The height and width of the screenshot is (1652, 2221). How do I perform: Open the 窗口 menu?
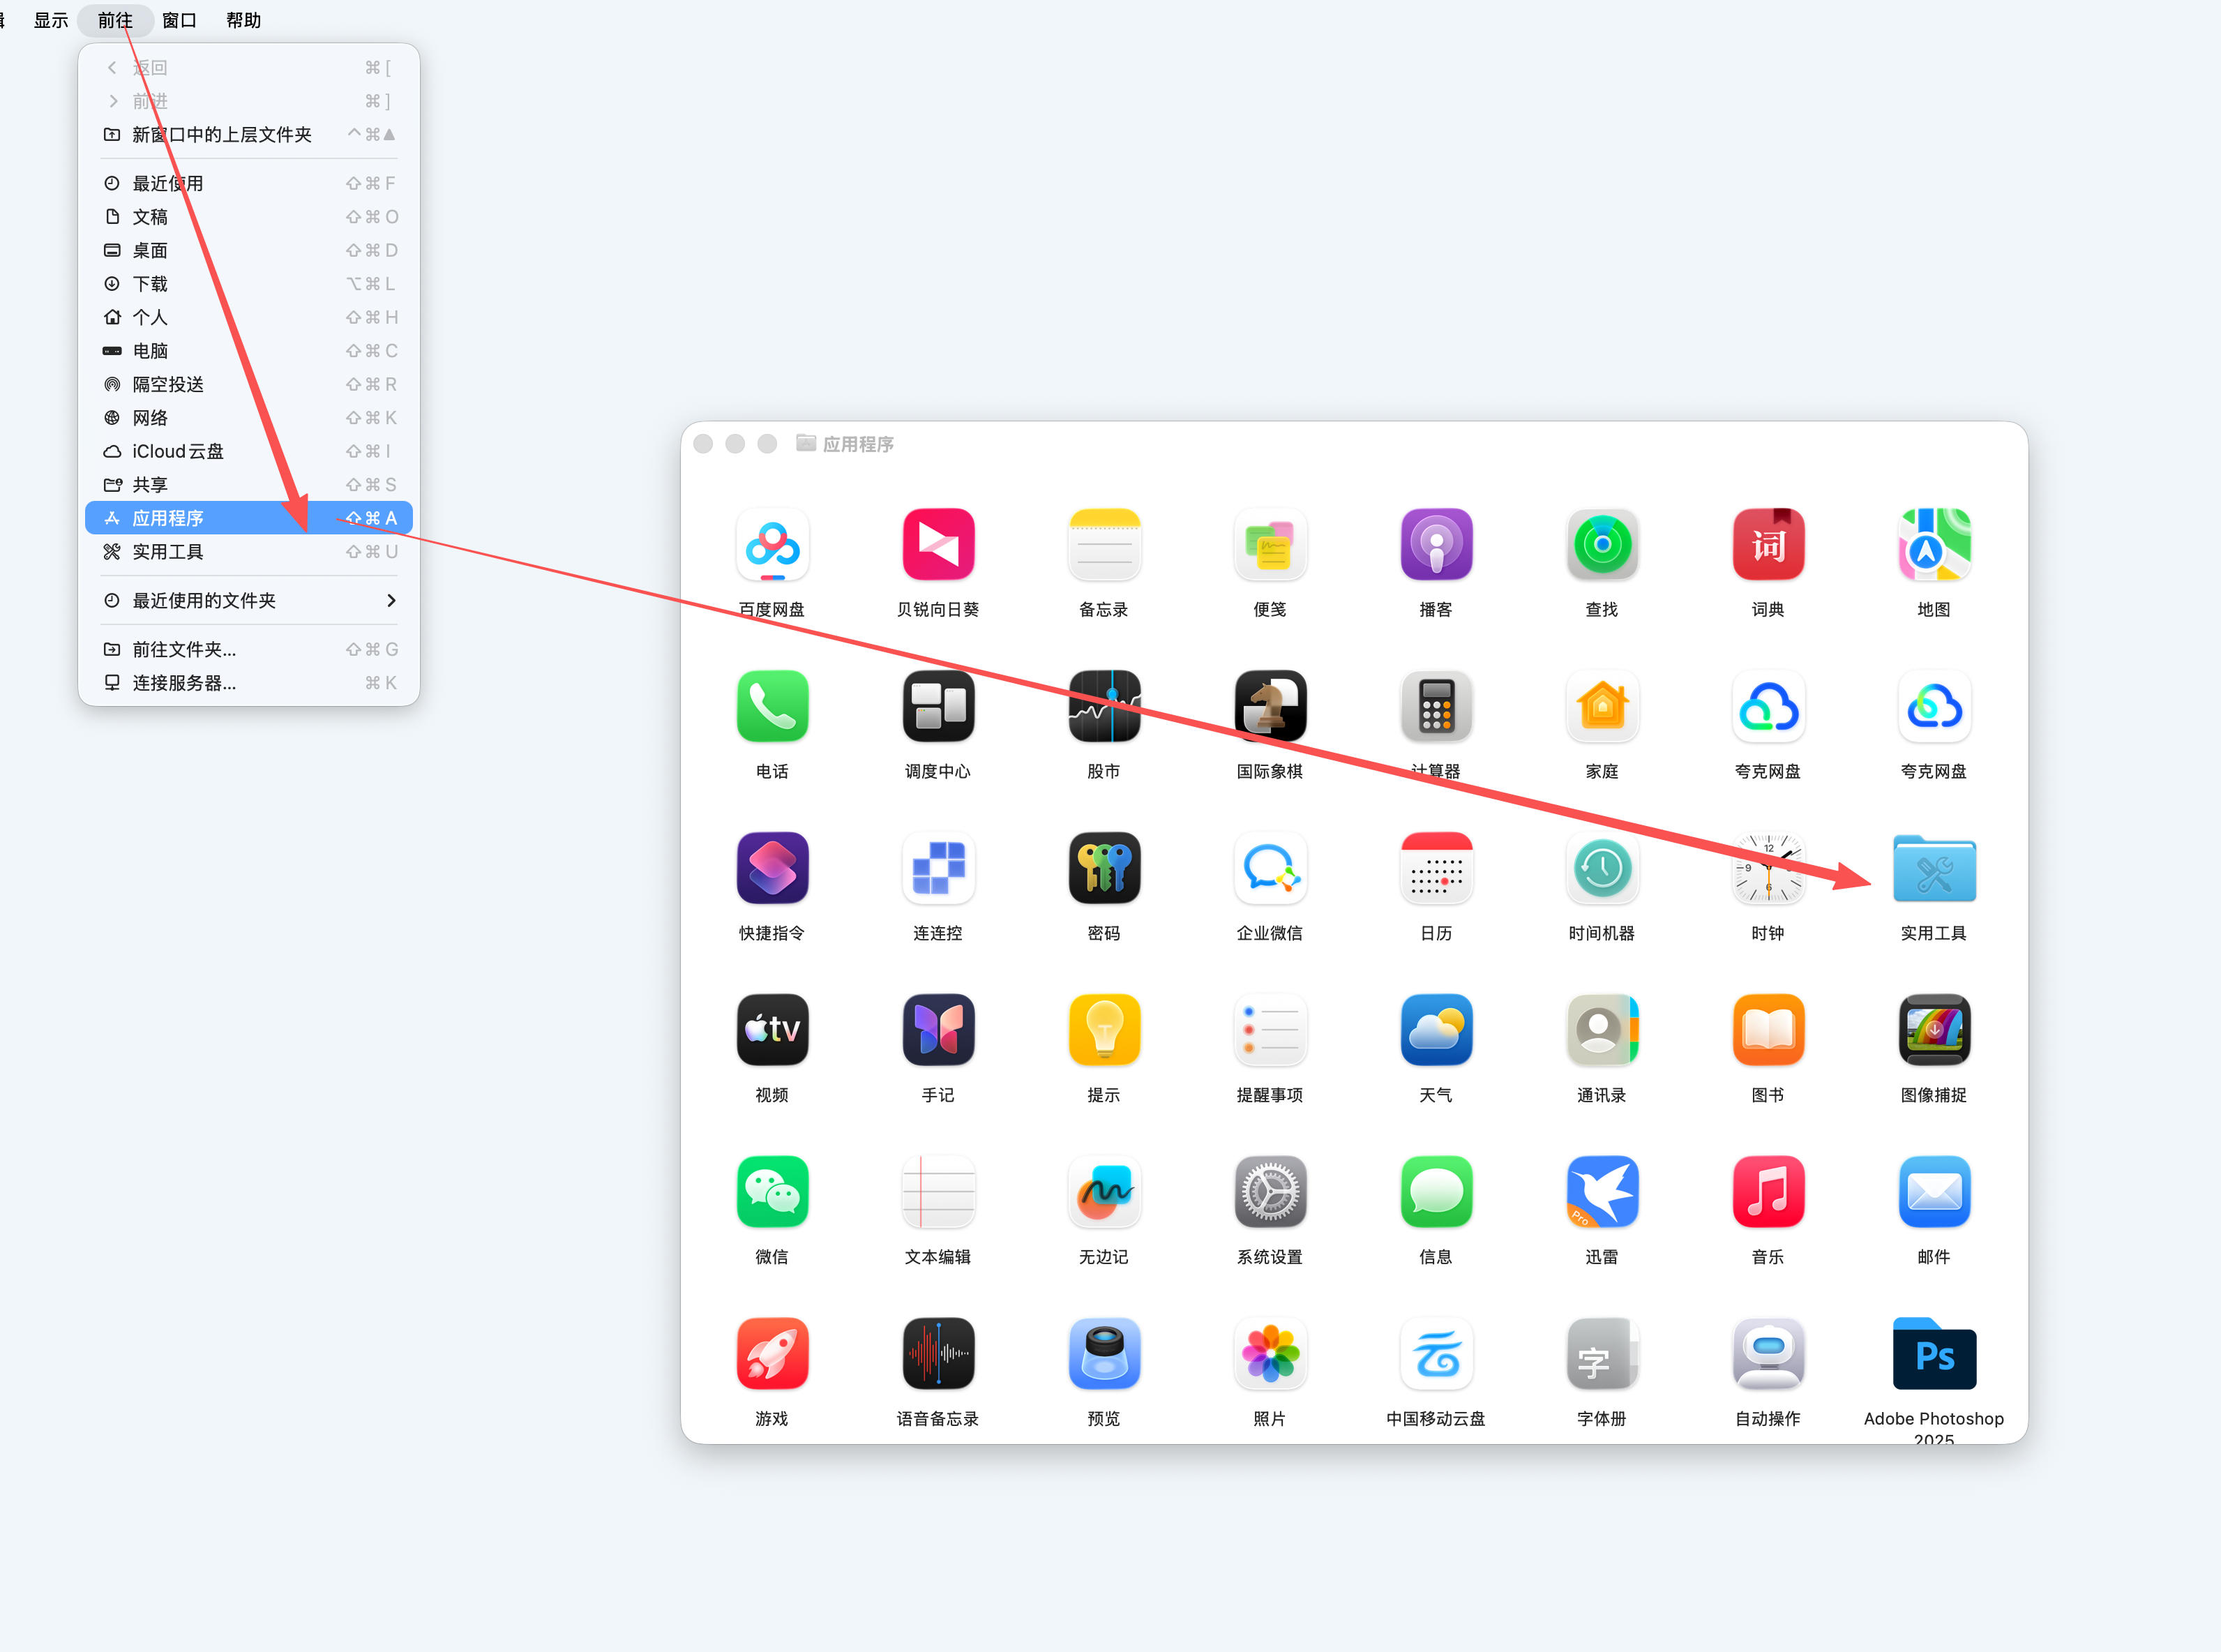179,20
